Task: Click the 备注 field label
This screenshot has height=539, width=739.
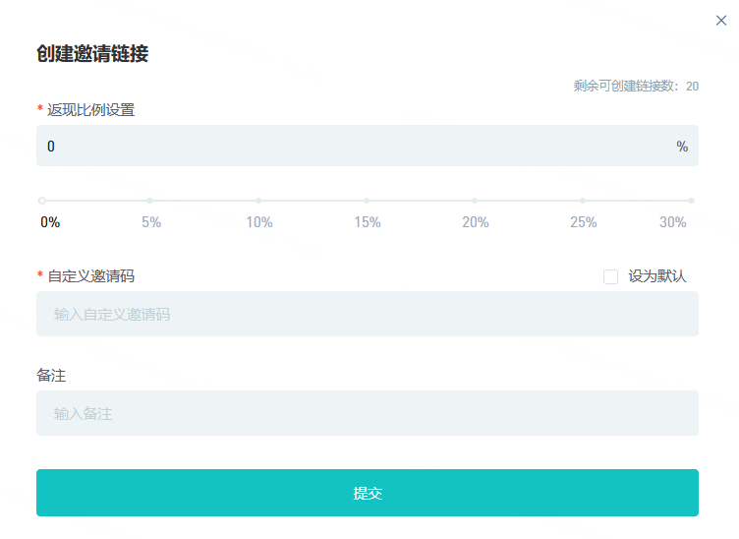Action: point(51,375)
